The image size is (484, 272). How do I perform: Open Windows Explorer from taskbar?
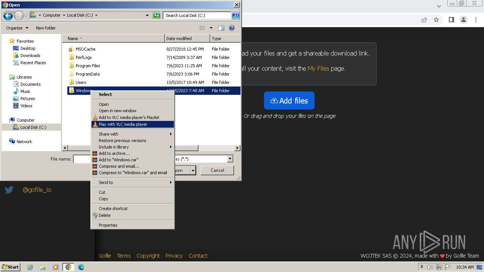tap(43, 267)
